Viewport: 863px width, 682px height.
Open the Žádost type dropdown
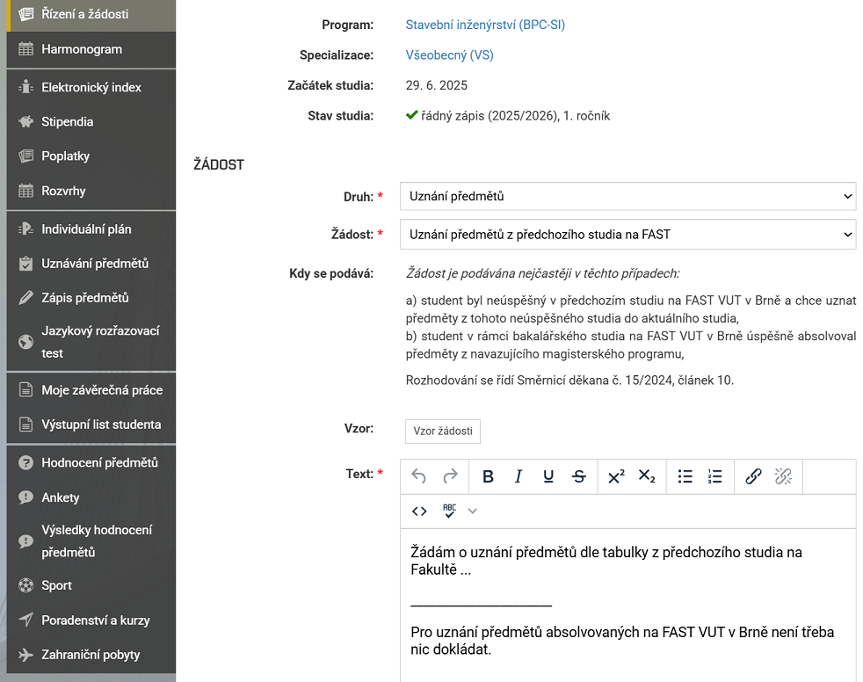point(628,235)
